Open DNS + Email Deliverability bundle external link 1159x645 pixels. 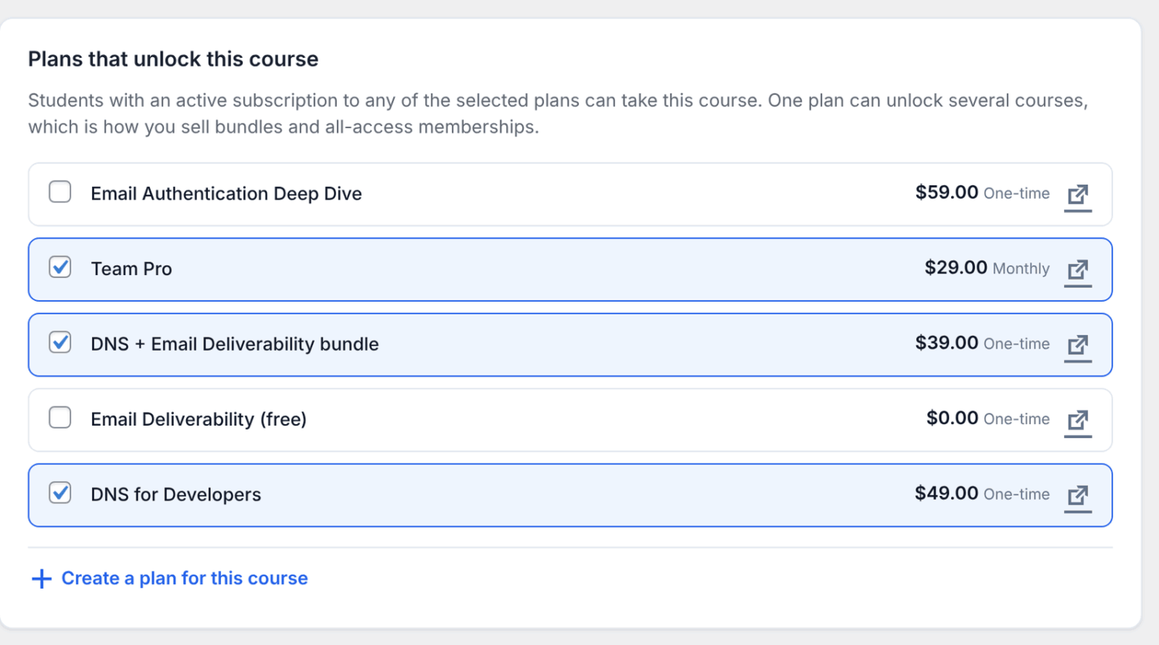[x=1078, y=347]
